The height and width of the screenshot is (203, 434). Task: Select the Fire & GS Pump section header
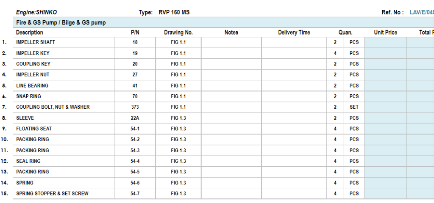(61, 22)
